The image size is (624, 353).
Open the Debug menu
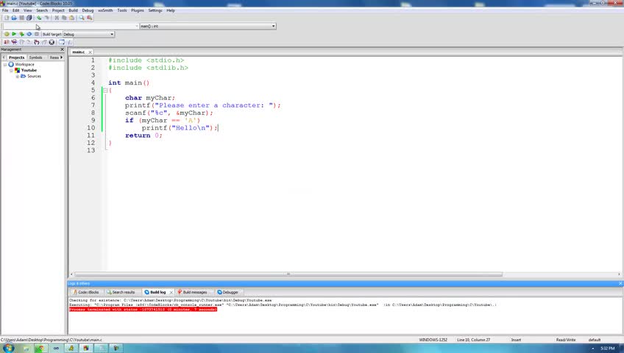(88, 10)
